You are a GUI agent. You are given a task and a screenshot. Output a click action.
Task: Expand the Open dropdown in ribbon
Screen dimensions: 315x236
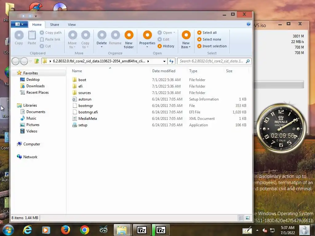(166, 33)
